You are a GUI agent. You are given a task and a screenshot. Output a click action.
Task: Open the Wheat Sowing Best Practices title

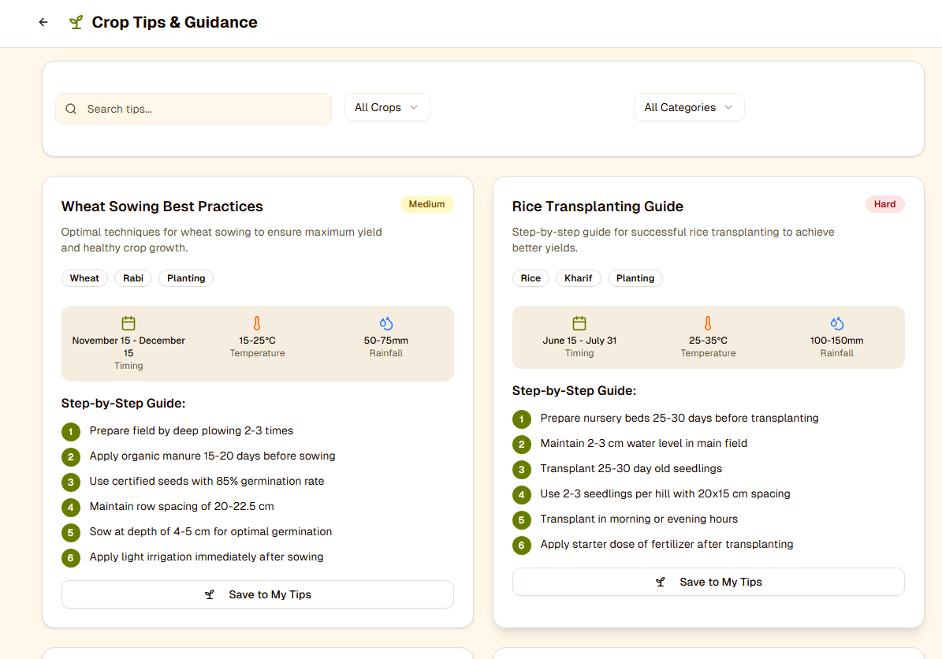point(162,207)
